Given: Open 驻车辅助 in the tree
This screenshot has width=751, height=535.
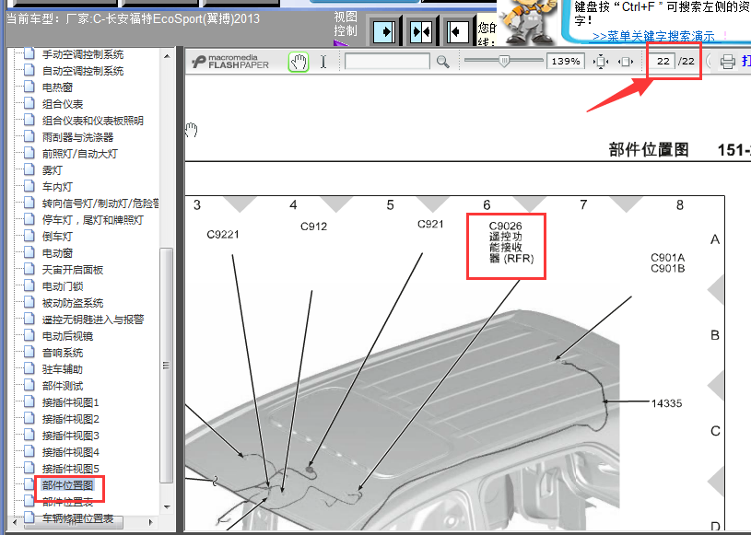Looking at the screenshot, I should click(x=63, y=369).
